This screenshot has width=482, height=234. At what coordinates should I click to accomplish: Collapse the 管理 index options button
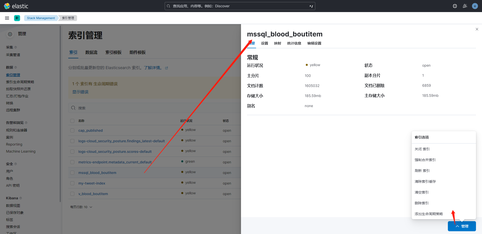(x=462, y=226)
